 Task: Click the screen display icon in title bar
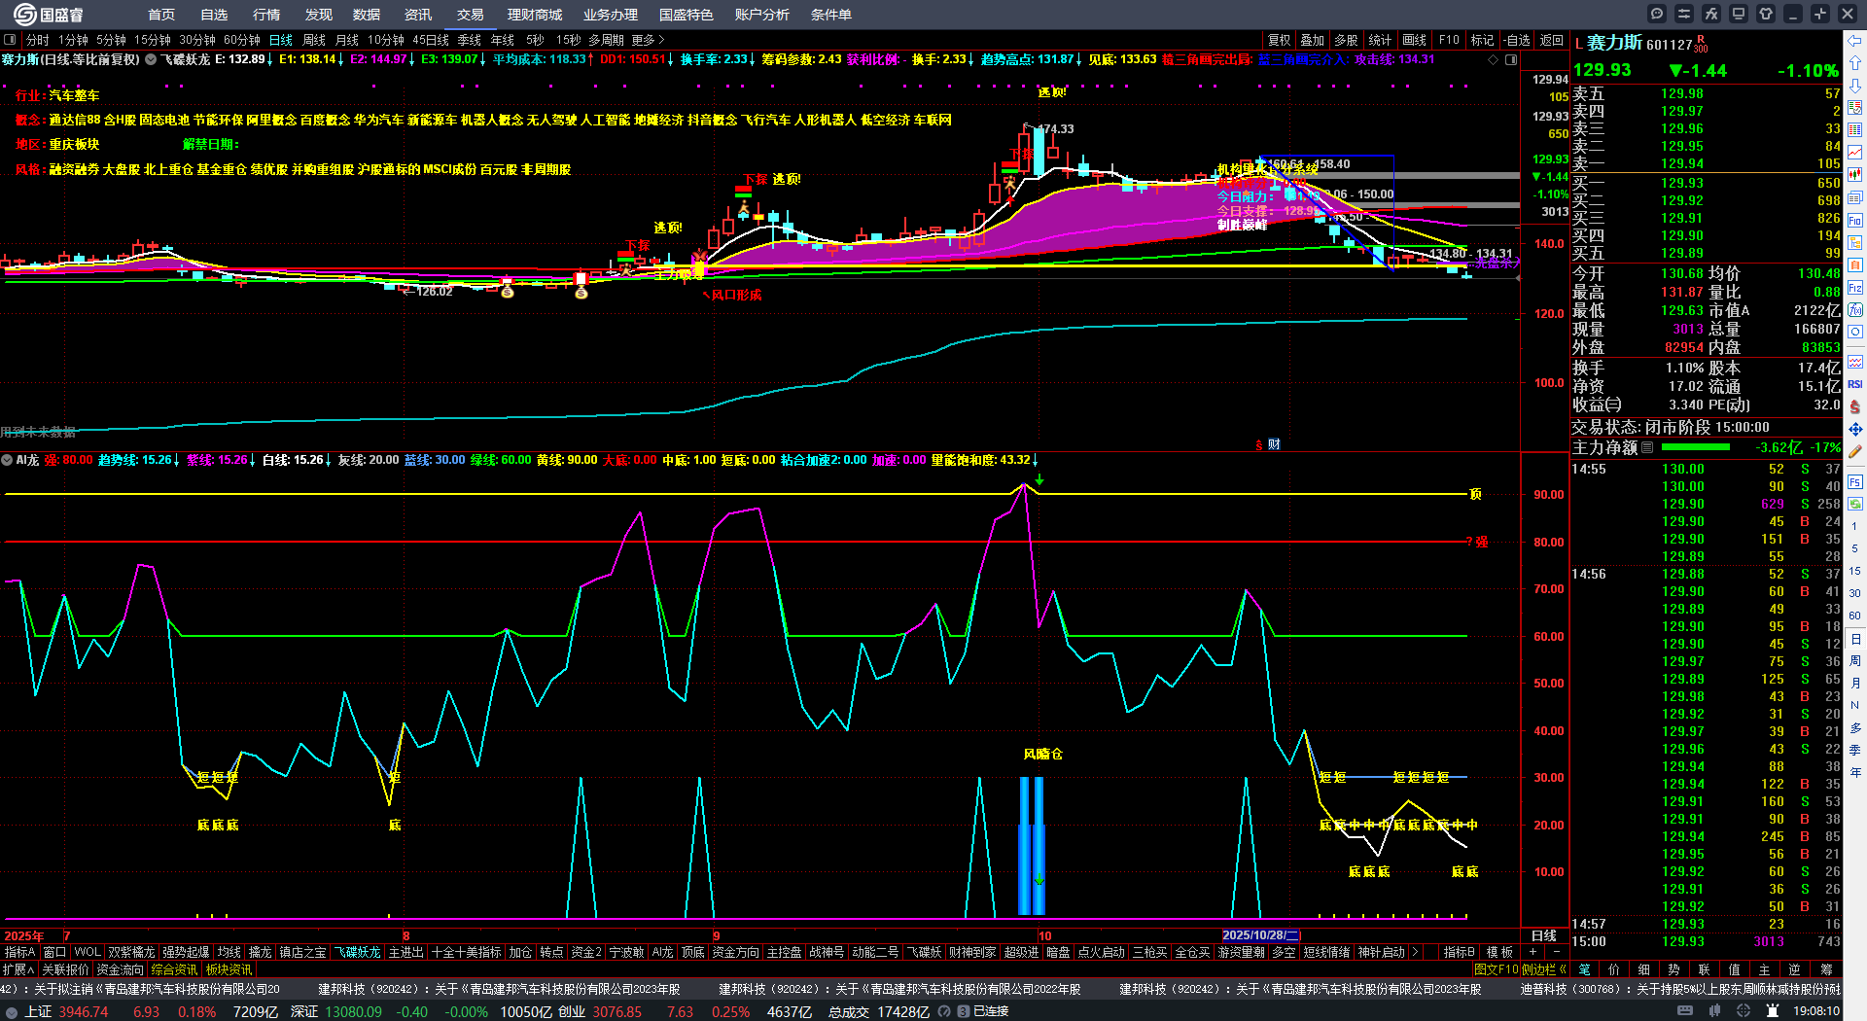tap(1739, 14)
